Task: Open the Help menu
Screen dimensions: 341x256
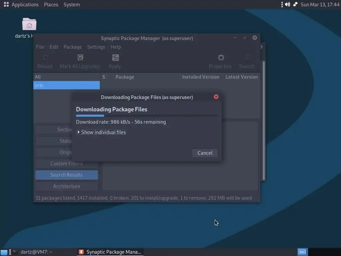Action: [x=116, y=47]
